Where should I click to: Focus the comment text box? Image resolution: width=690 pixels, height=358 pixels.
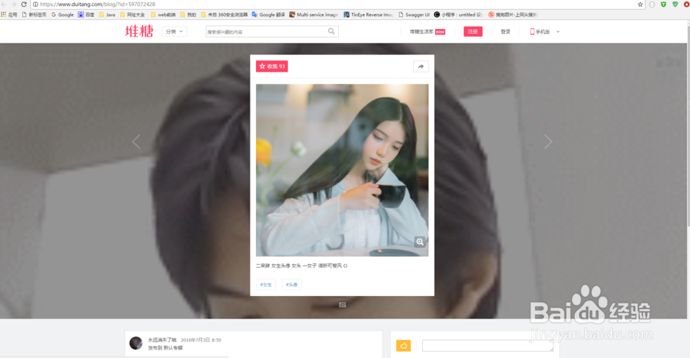tap(488, 346)
